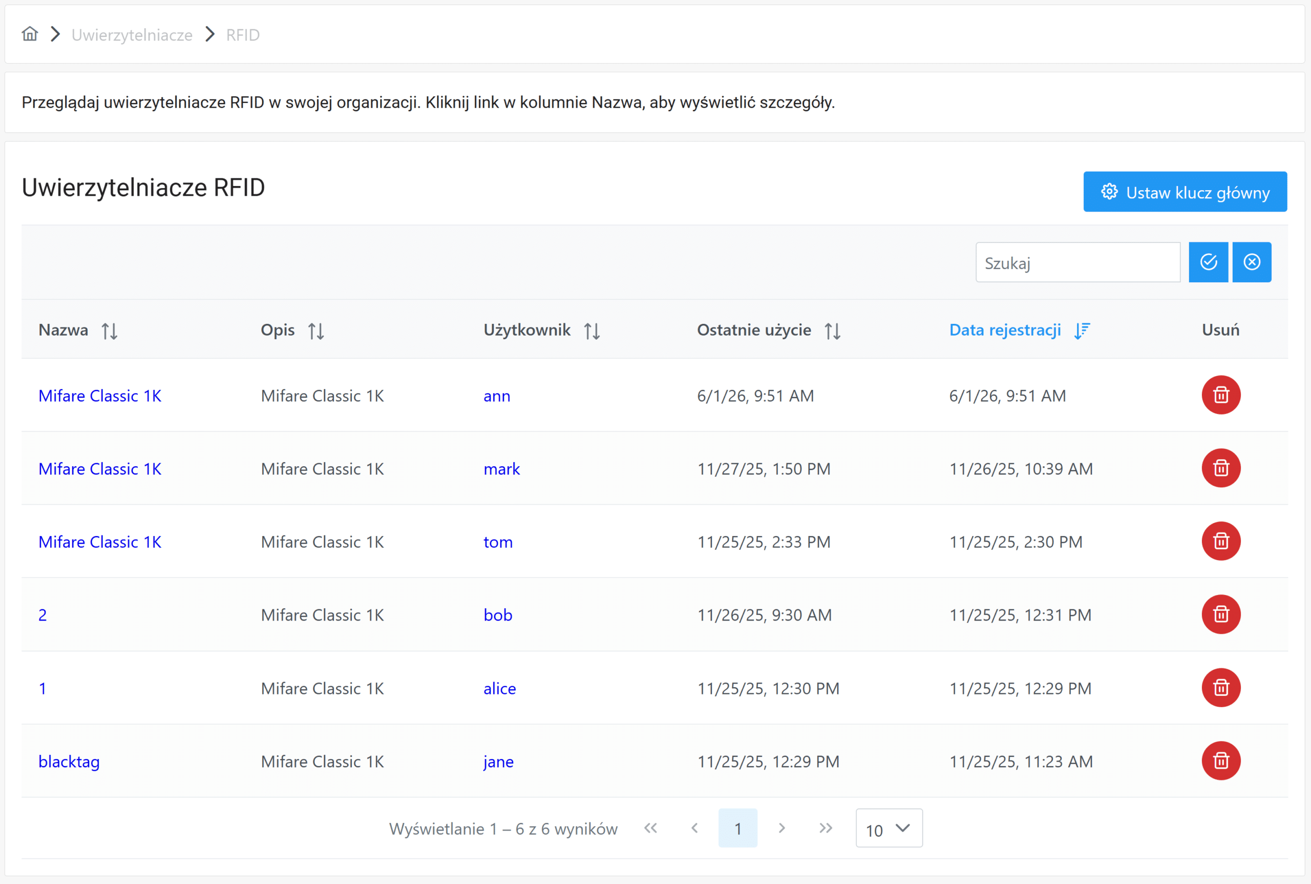1311x884 pixels.
Task: Delete the RFID credential for mark
Action: click(1221, 468)
